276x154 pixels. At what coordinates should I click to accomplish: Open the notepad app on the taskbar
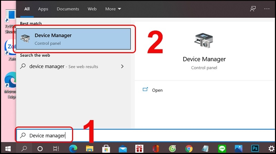click(x=205, y=149)
